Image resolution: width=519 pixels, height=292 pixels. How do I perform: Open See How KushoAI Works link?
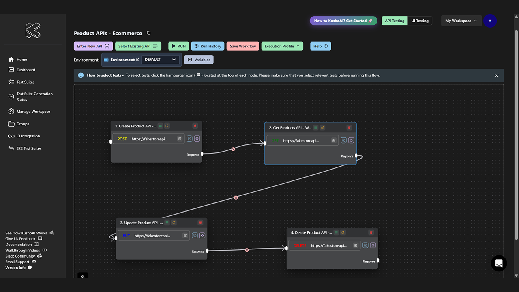tap(30, 233)
